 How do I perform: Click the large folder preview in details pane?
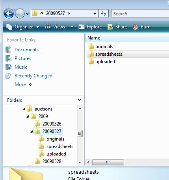tap(26, 174)
